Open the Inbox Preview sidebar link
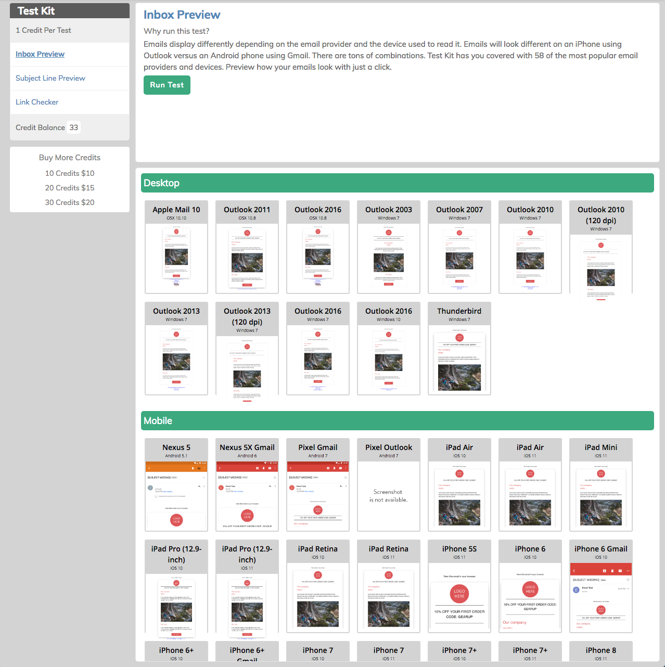 pyautogui.click(x=40, y=54)
